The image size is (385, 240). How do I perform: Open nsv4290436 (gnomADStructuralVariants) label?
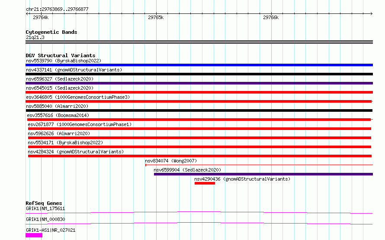click(242, 179)
